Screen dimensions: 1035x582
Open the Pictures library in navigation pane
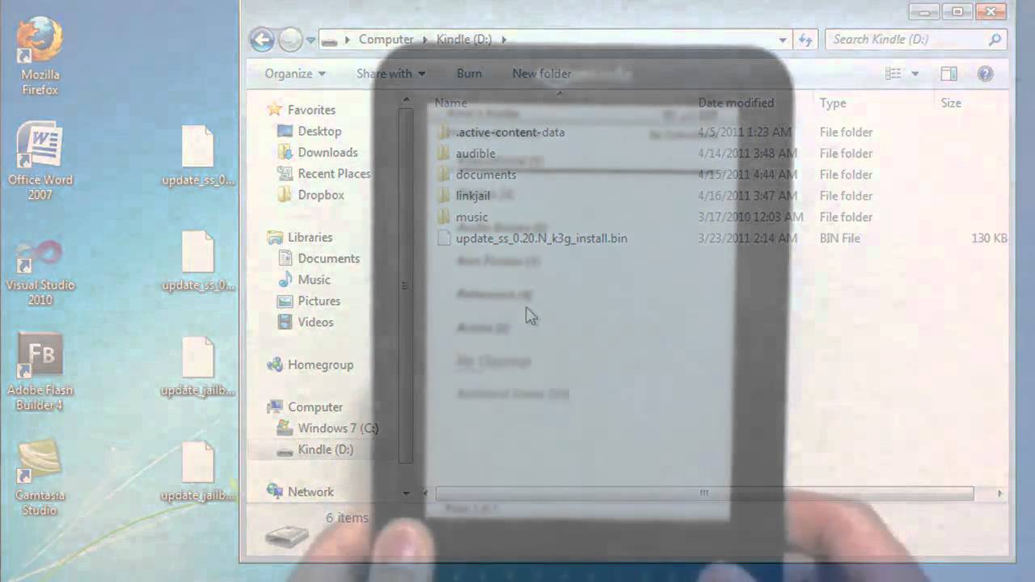(319, 301)
